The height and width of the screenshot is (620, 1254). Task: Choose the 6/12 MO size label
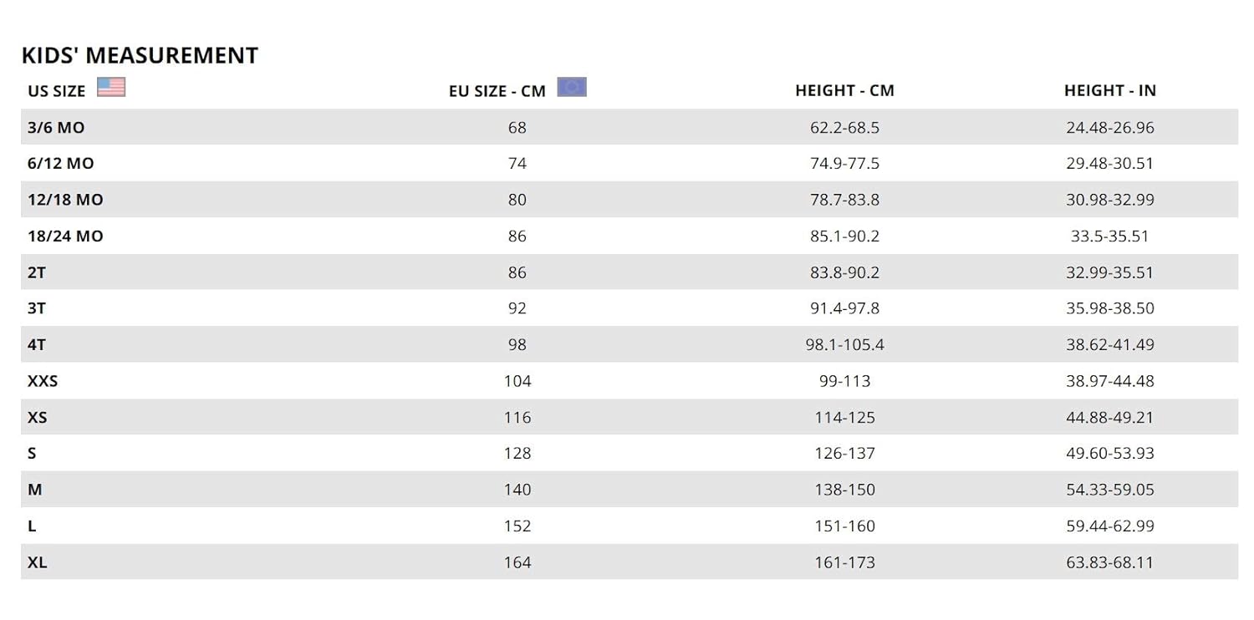(x=61, y=164)
